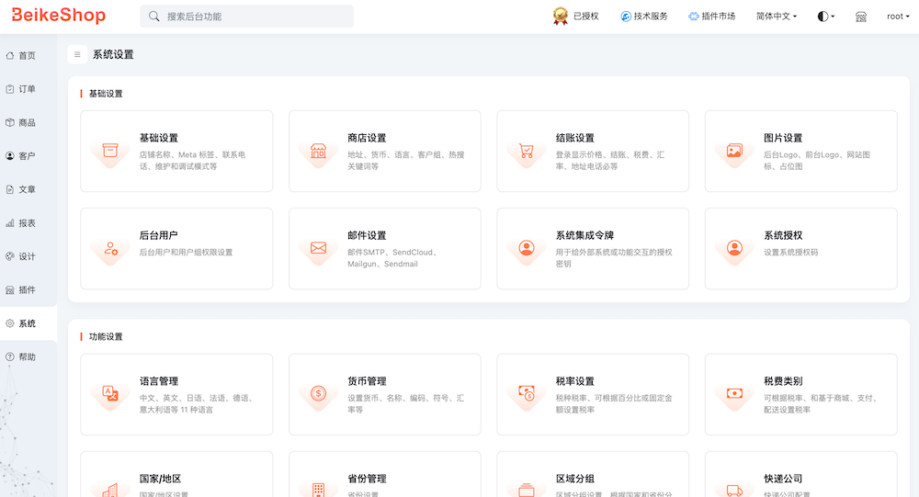This screenshot has width=919, height=497.
Task: Open the 插件市场 link
Action: click(711, 17)
